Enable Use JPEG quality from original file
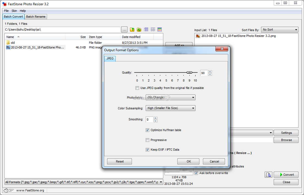 coord(137,88)
